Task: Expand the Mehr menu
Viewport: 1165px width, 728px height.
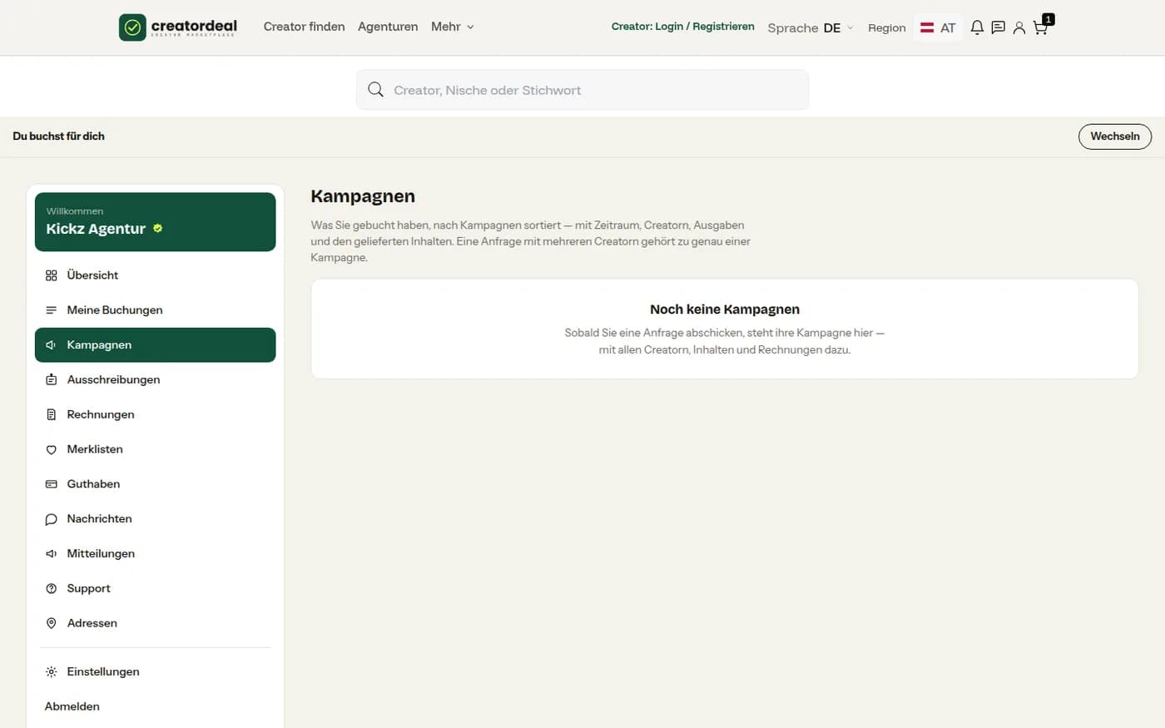Action: click(x=453, y=27)
